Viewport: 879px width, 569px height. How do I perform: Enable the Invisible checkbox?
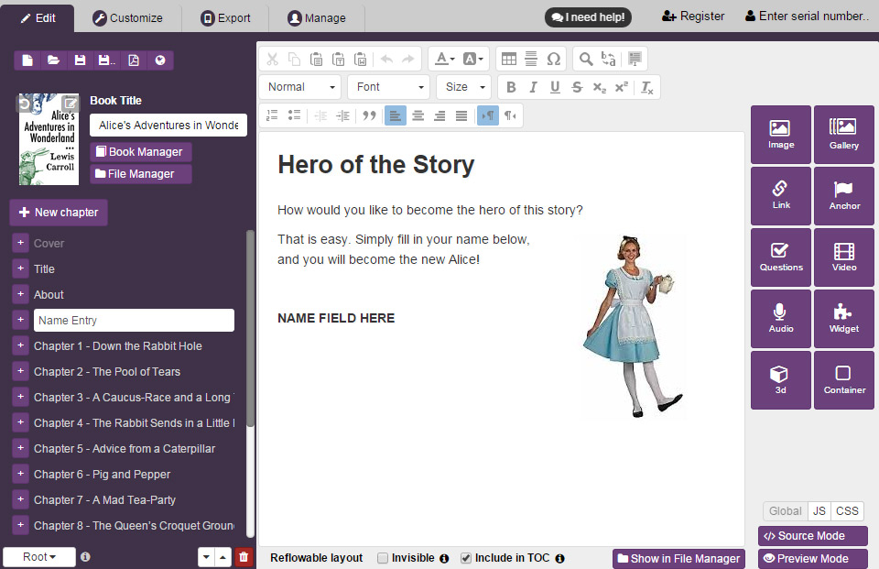[383, 558]
